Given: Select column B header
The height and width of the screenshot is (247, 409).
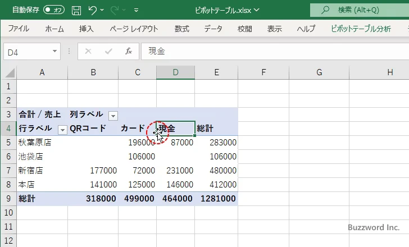Looking at the screenshot, I should [x=93, y=72].
